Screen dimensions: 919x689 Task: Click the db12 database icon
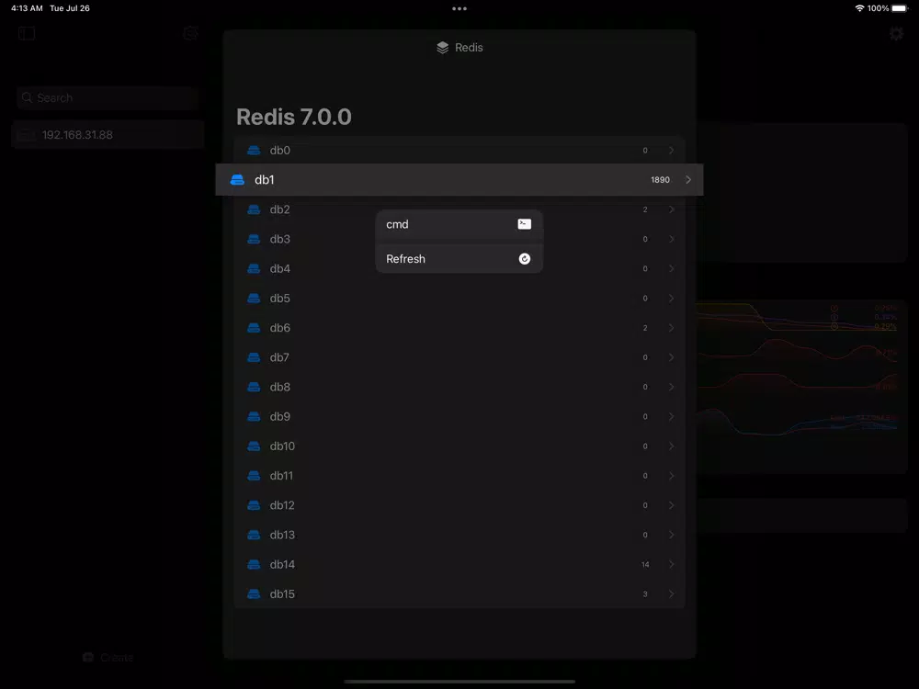[254, 505]
